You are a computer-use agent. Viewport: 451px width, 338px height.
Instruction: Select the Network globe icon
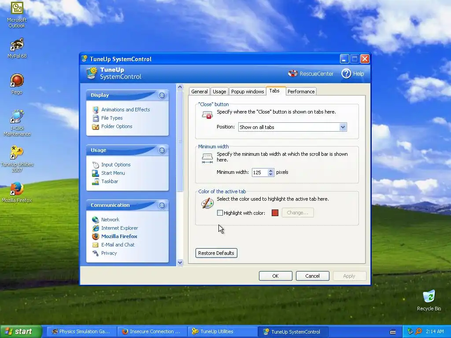pos(96,220)
